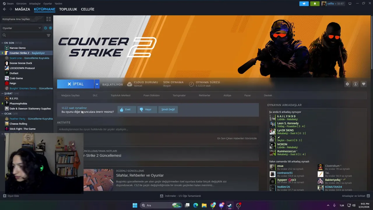Image resolution: width=373 pixels, height=210 pixels.
Task: Click the back navigation arrow
Action: pyautogui.click(x=4, y=9)
